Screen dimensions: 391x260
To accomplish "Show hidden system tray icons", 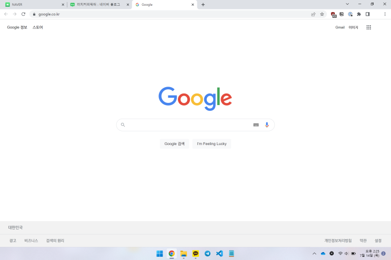I will pyautogui.click(x=314, y=254).
